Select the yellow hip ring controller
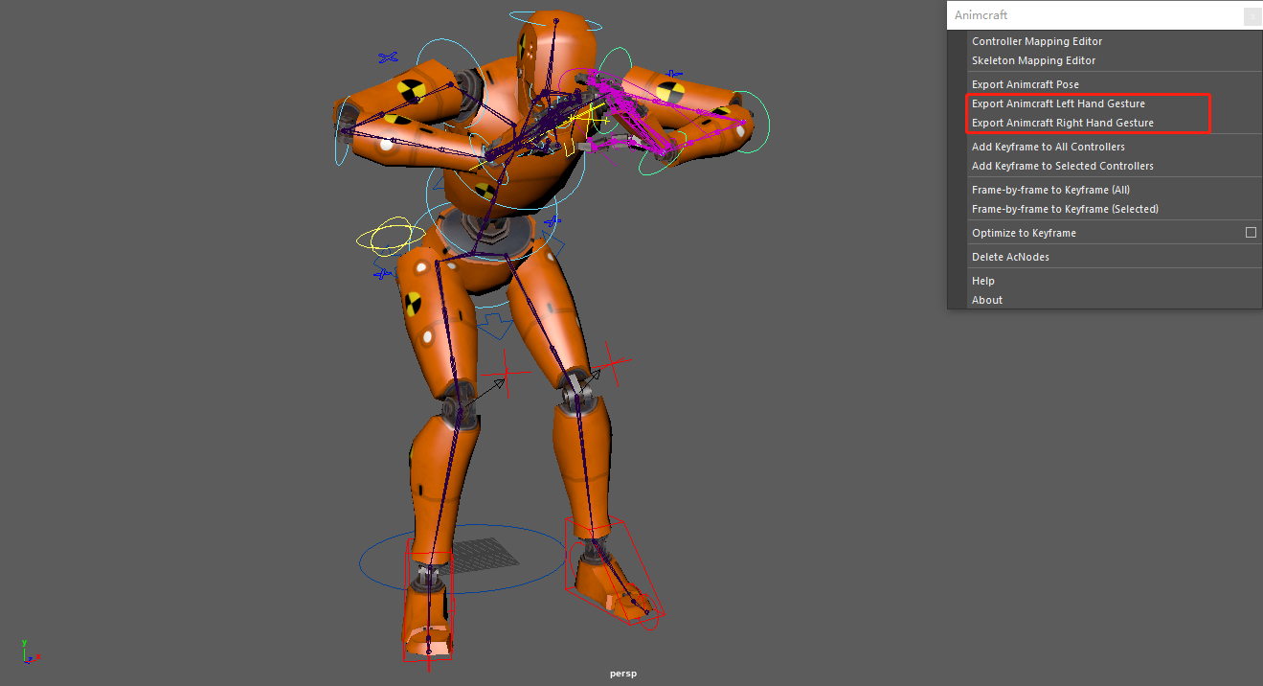 pos(391,236)
